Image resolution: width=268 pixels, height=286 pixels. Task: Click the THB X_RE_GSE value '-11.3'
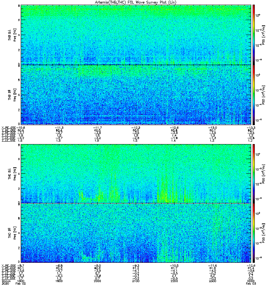pos(59,128)
